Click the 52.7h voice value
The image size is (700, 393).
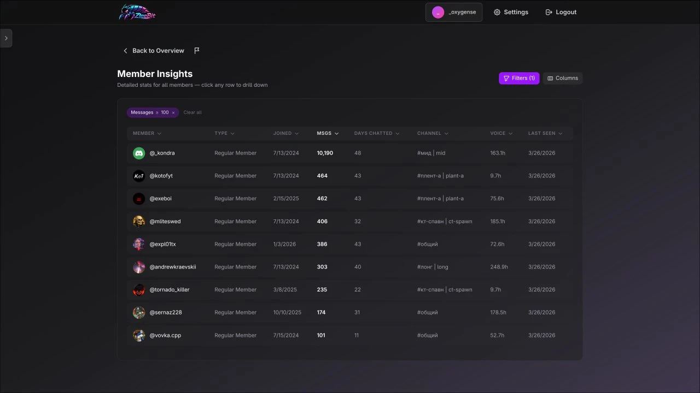[x=497, y=335]
